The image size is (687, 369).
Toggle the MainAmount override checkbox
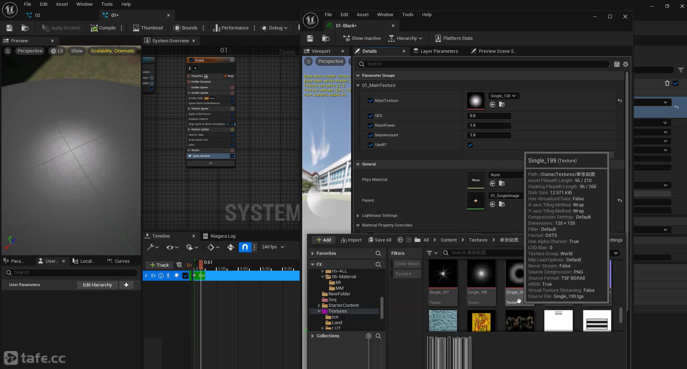[370, 135]
